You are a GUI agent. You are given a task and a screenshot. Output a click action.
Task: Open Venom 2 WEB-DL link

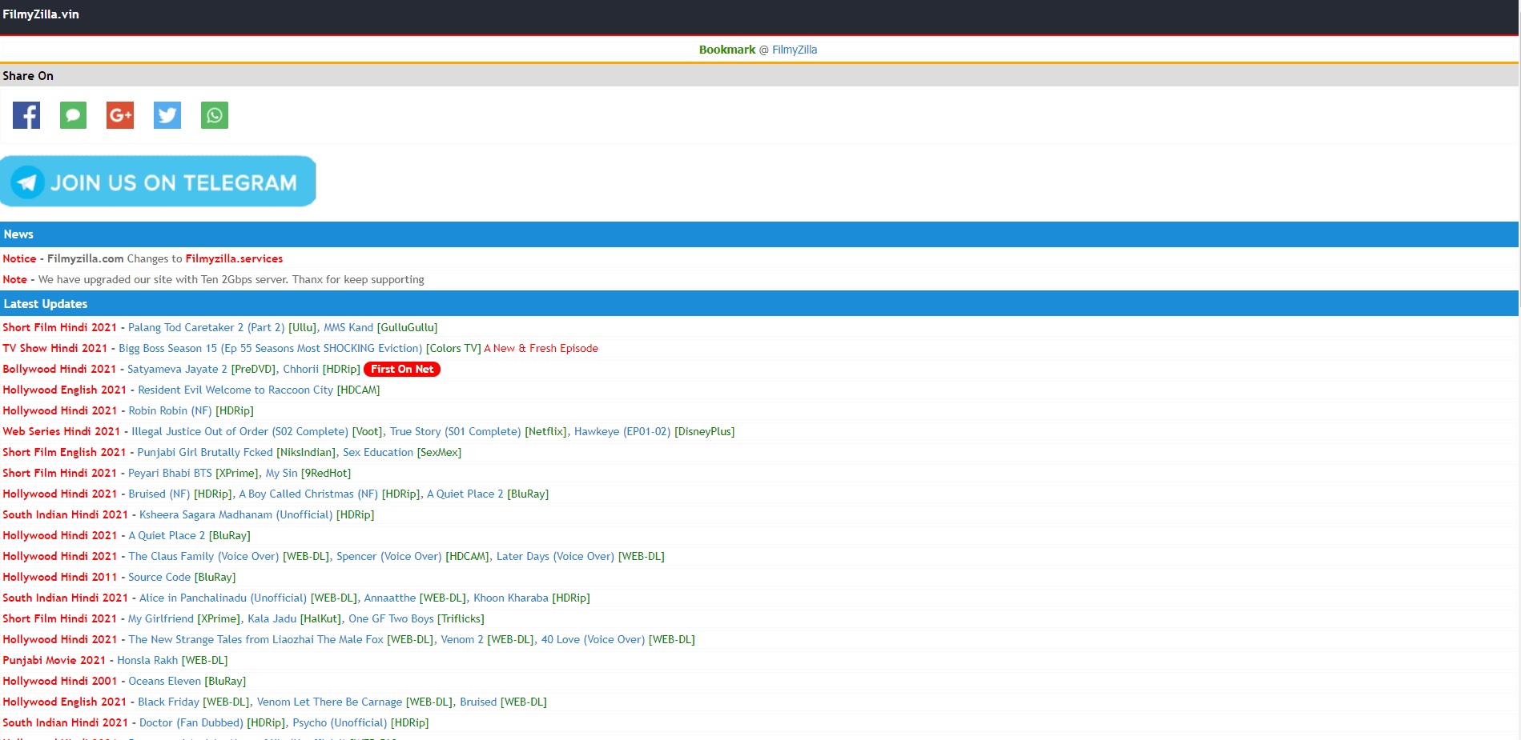[x=462, y=639]
